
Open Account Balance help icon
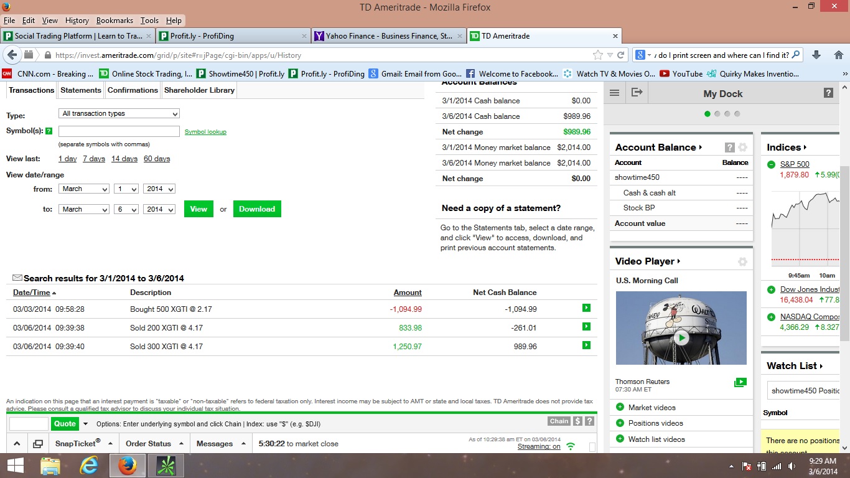(x=730, y=148)
